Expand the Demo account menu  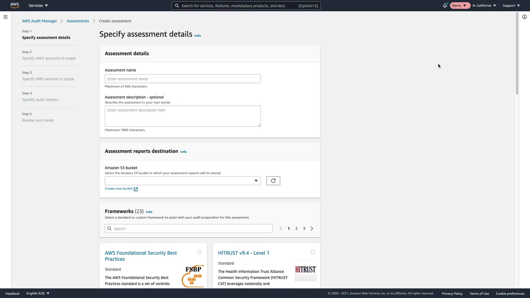pyautogui.click(x=459, y=5)
